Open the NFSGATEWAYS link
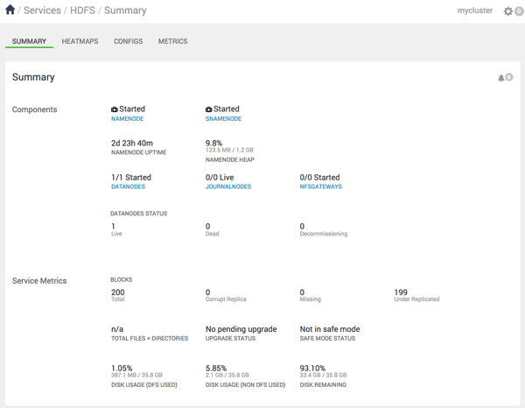The height and width of the screenshot is (408, 525). tap(321, 186)
